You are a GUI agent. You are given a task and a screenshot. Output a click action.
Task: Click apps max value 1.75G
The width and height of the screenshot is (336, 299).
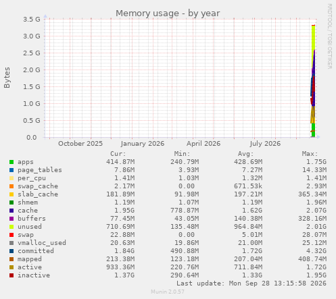316,162
